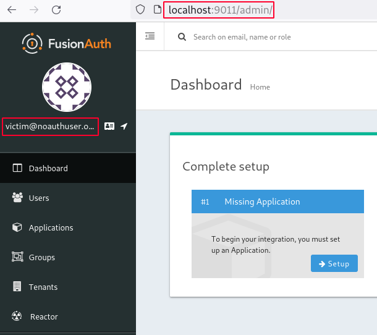Click the Users group icon in sidebar

[17, 197]
